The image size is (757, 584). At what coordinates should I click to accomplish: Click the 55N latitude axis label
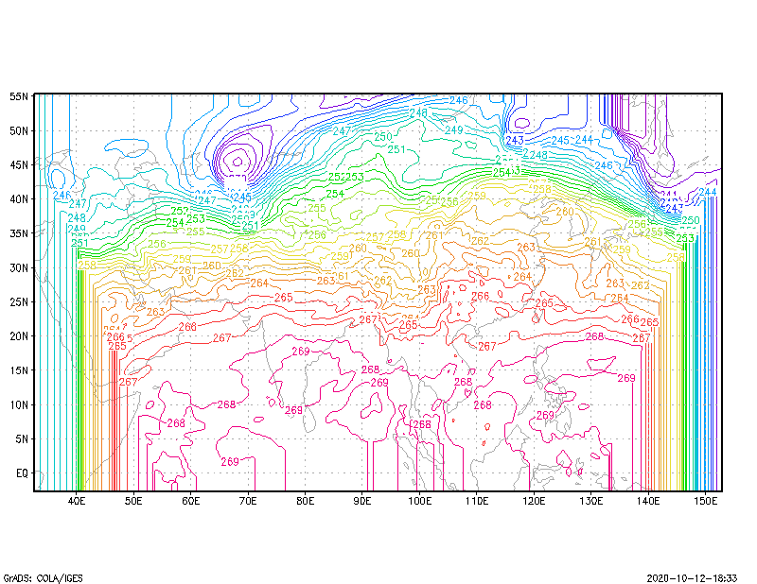click(x=19, y=96)
